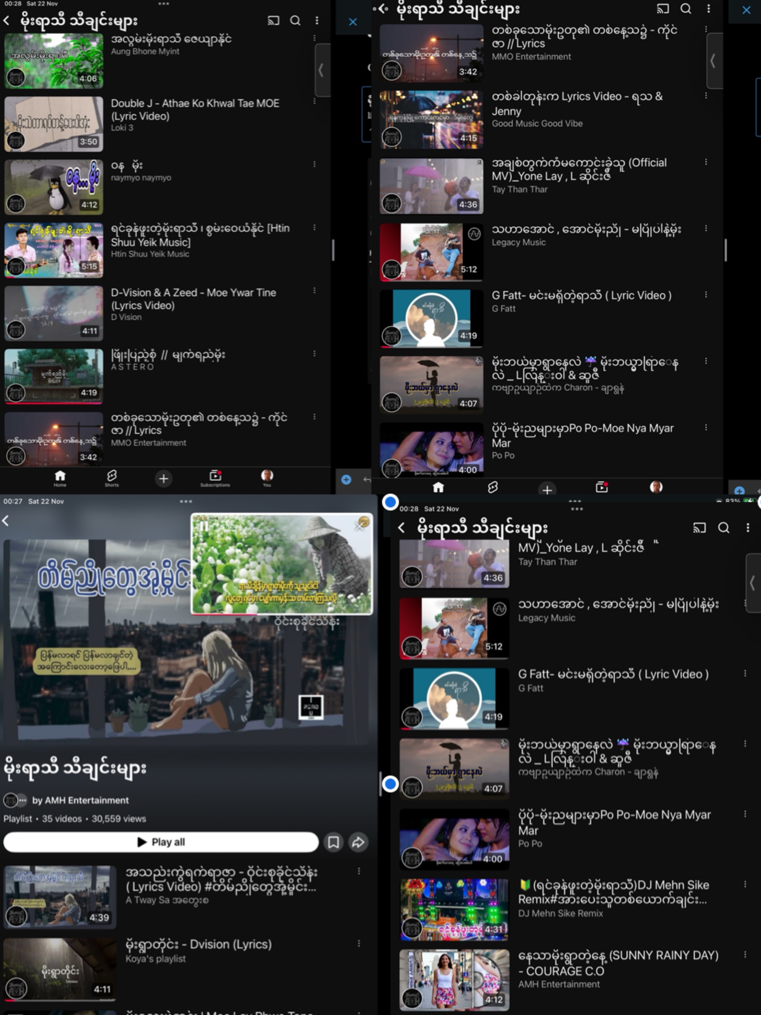Open three-dot menu for G Fatt lyric video
Screen dimensions: 761x1015
point(706,295)
